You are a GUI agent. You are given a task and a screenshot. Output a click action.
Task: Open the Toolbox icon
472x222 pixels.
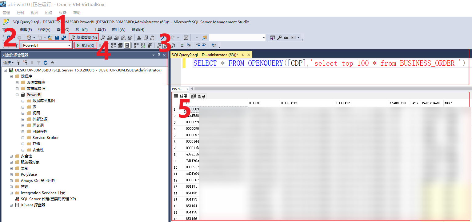(286, 38)
